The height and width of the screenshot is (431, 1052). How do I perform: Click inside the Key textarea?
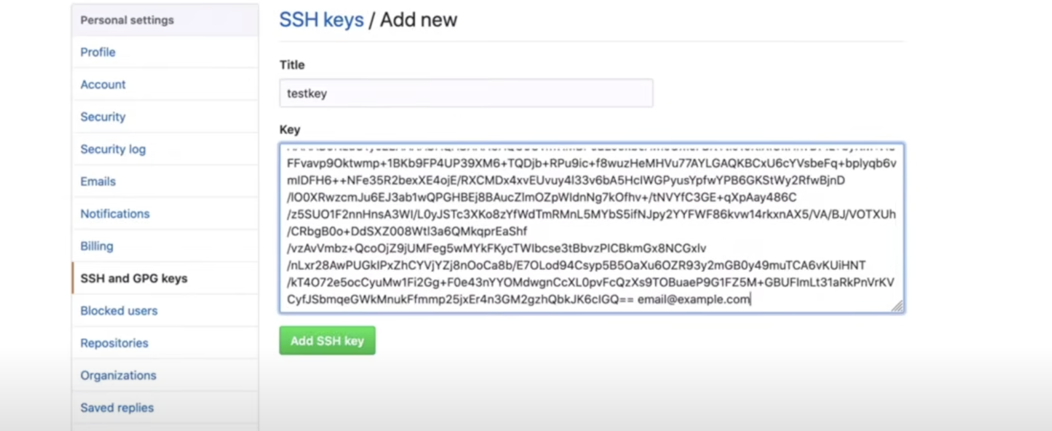tap(591, 227)
